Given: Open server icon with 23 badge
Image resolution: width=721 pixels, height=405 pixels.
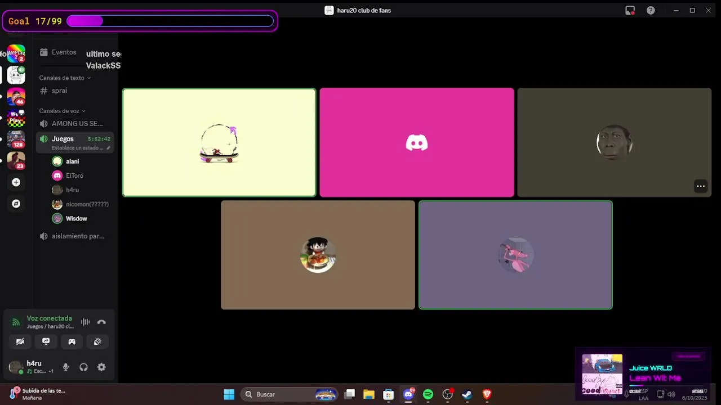Looking at the screenshot, I should point(16,160).
